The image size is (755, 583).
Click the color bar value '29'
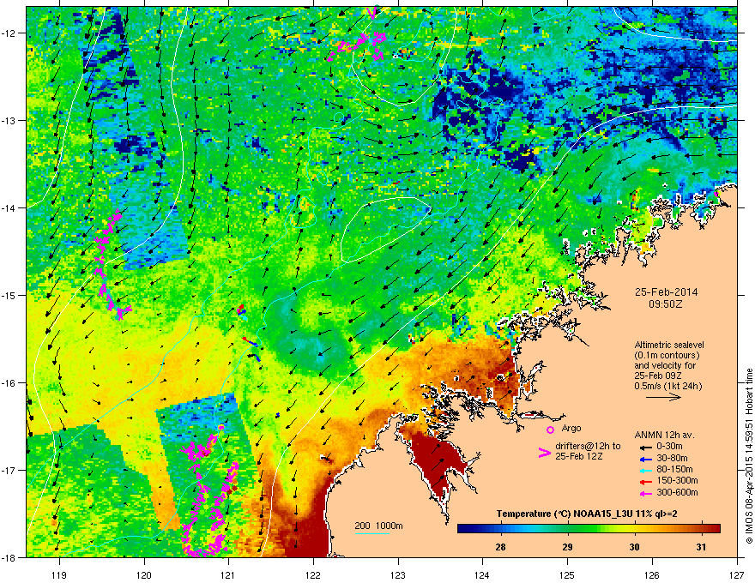(568, 546)
